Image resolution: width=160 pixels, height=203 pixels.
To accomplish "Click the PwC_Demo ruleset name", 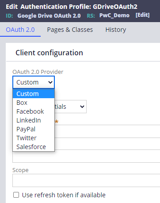I will [114, 15].
